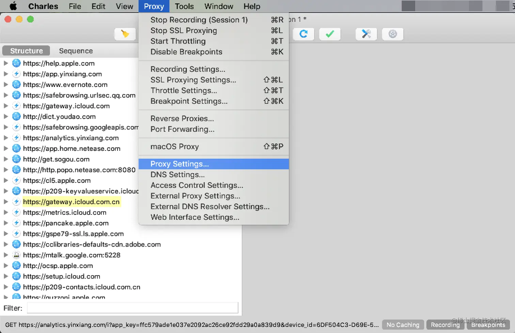
Task: Click the globe icon beside dict.youdao.com
Action: pyautogui.click(x=16, y=116)
